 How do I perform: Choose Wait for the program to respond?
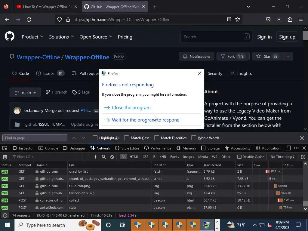click(152, 120)
